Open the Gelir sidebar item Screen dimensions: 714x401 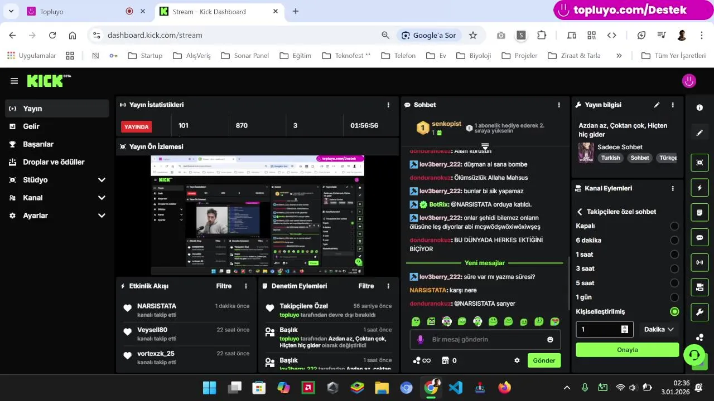[57, 126]
